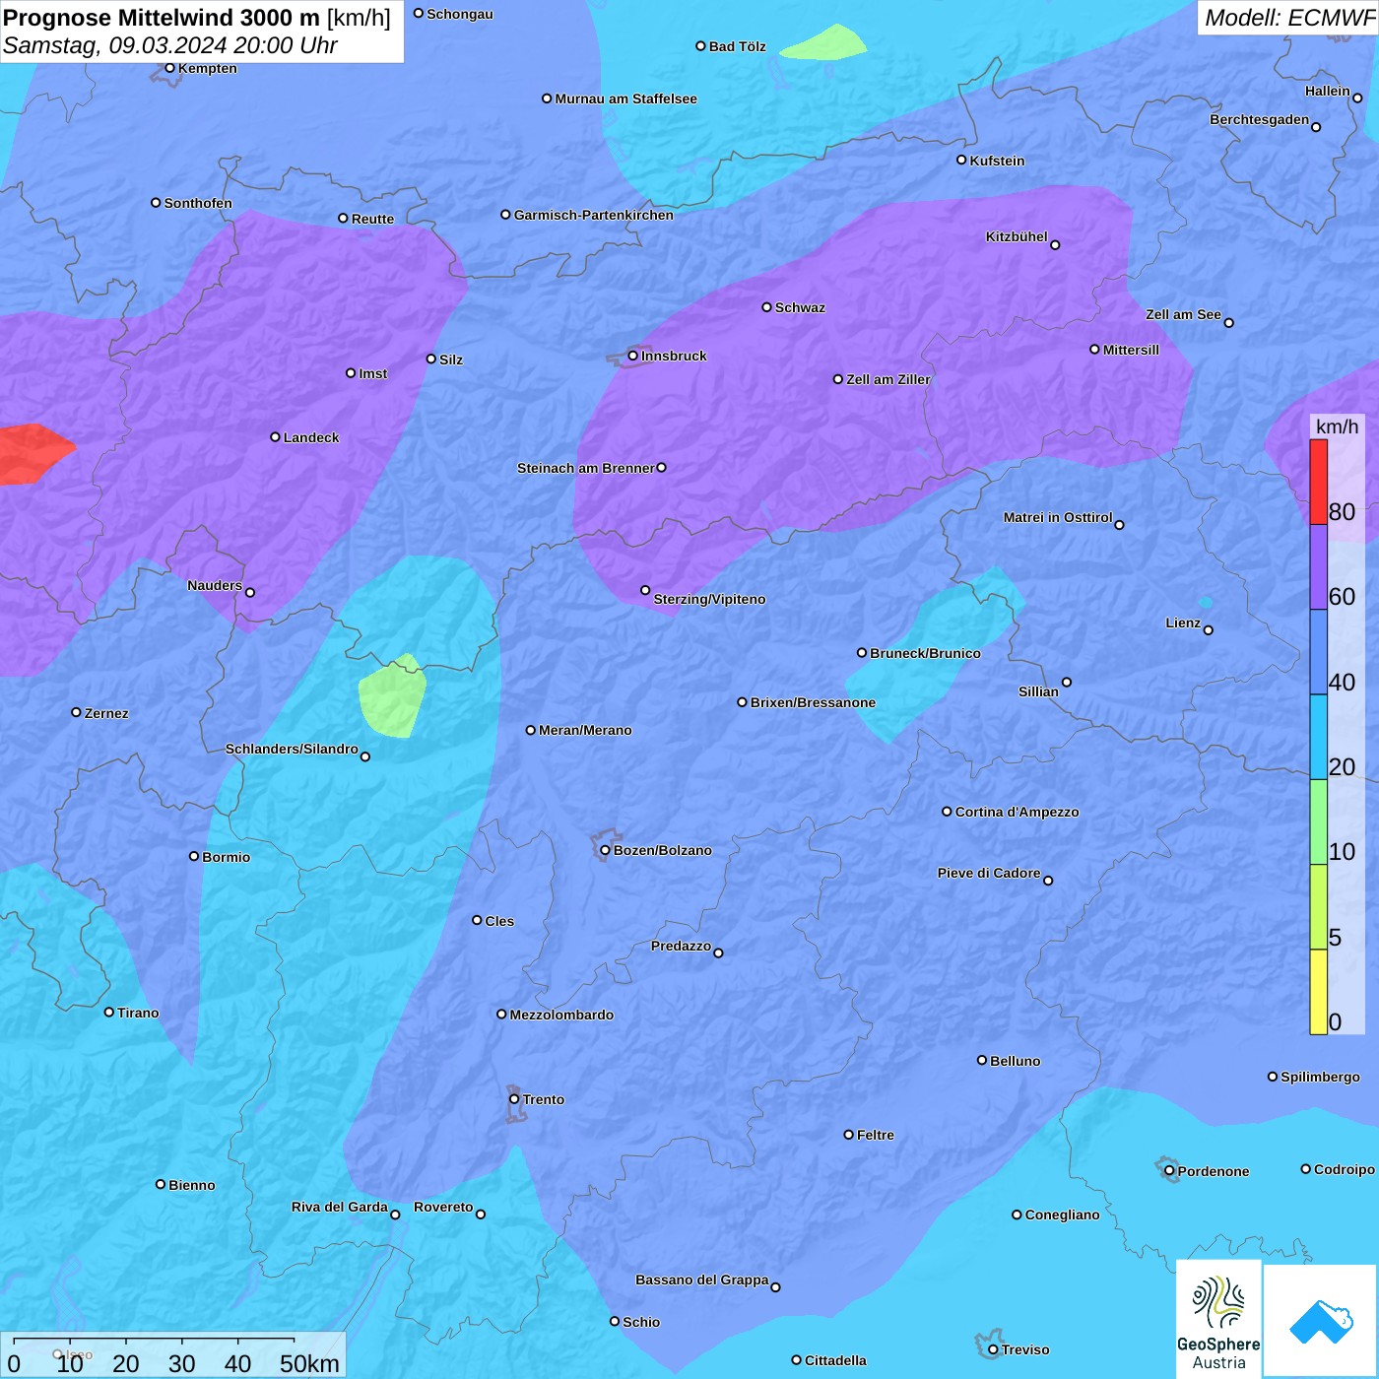Click the blue cloud mountain logo
Screen dimensions: 1379x1379
pos(1320,1321)
